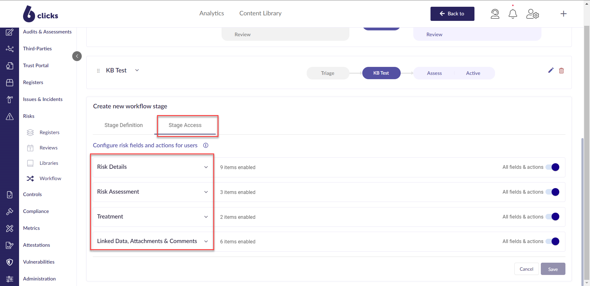
Task: Open Audits & Assessments via the pen icon
Action: click(10, 32)
